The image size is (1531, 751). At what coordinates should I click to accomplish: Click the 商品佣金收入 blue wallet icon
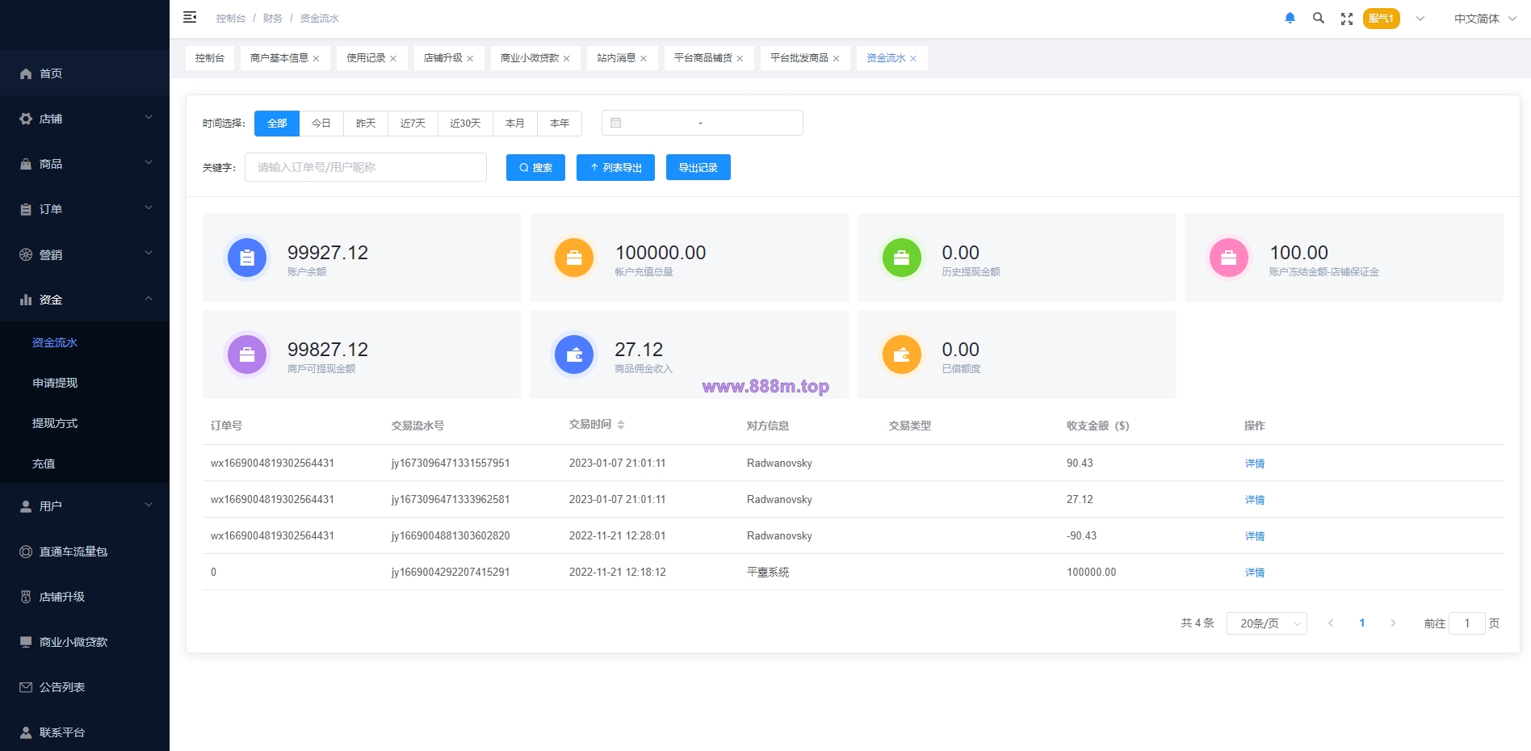coord(574,355)
